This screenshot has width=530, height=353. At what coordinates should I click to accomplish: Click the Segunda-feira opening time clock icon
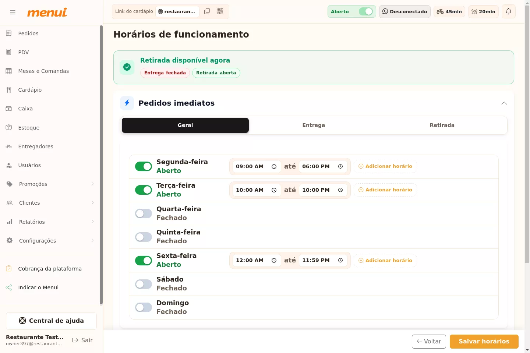coord(274,167)
